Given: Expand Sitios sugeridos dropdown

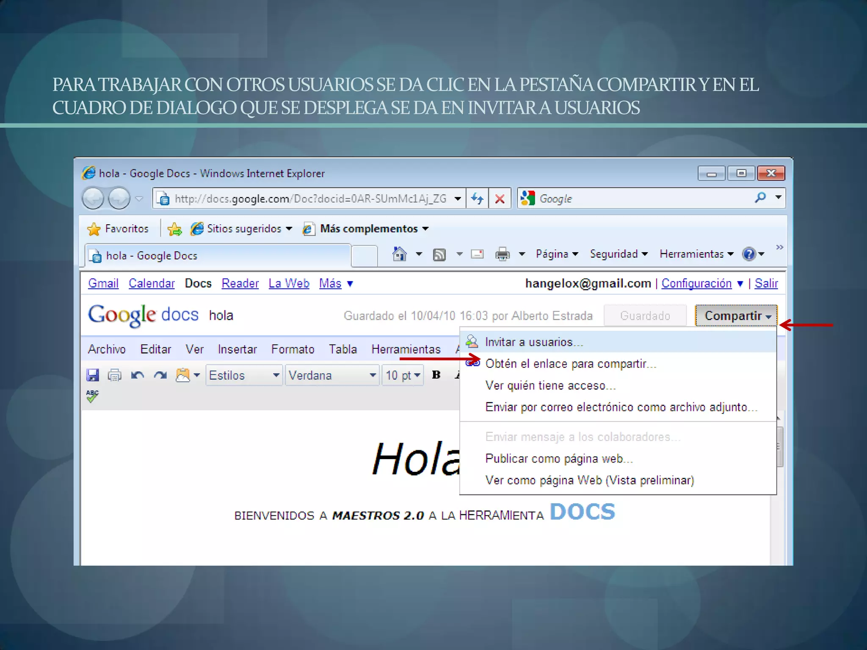Looking at the screenshot, I should coord(289,229).
